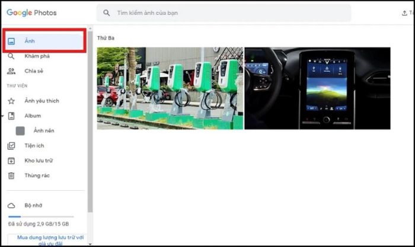Open the EV charging stations photo
The image size is (415, 247).
[170, 88]
